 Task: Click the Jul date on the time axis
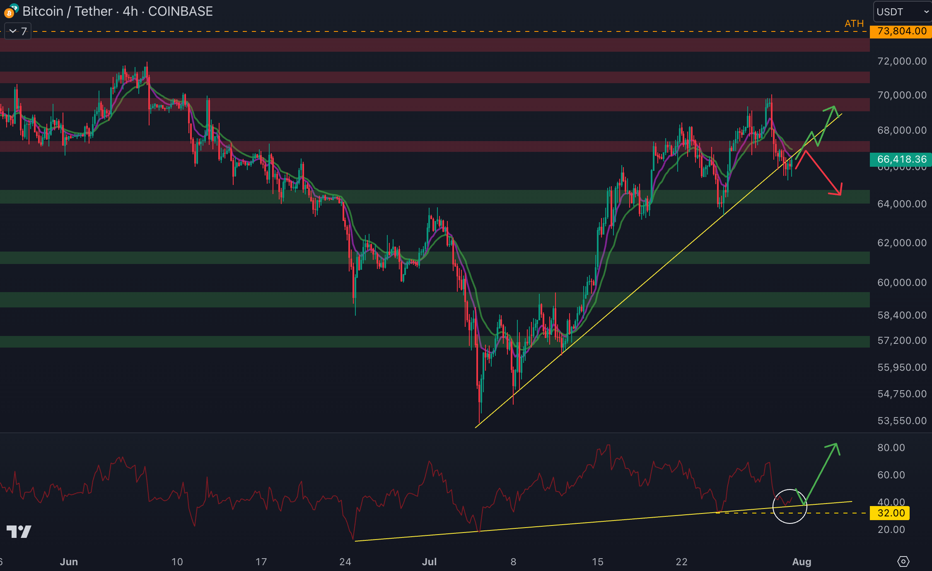tap(429, 561)
